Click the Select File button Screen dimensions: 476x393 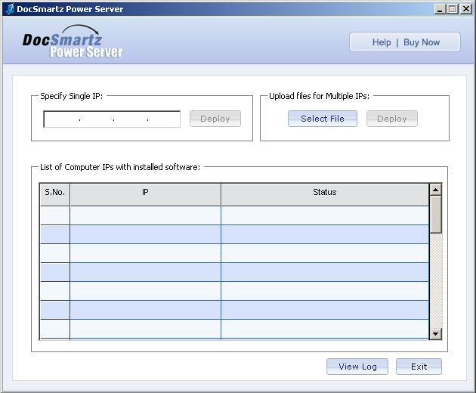323,119
